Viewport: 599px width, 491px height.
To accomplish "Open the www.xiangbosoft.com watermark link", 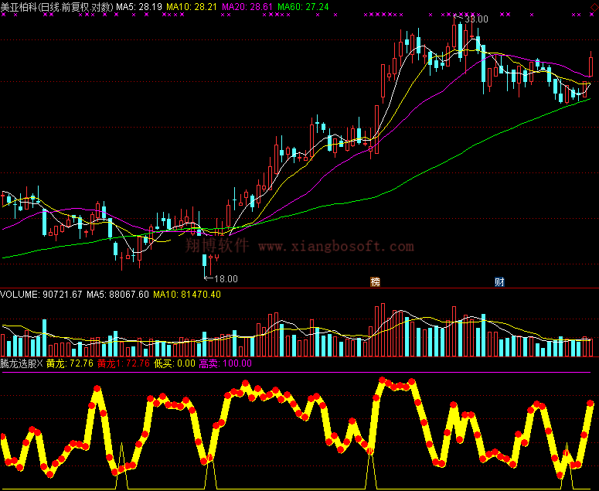I will 335,247.
